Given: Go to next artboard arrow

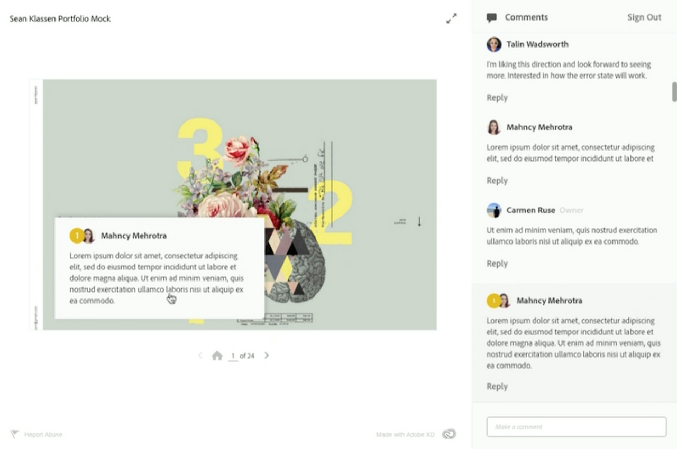Looking at the screenshot, I should (x=267, y=356).
